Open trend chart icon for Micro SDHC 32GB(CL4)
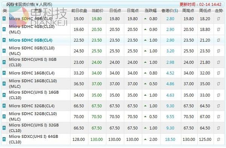Screen dimensions: 226x148 [218, 106]
